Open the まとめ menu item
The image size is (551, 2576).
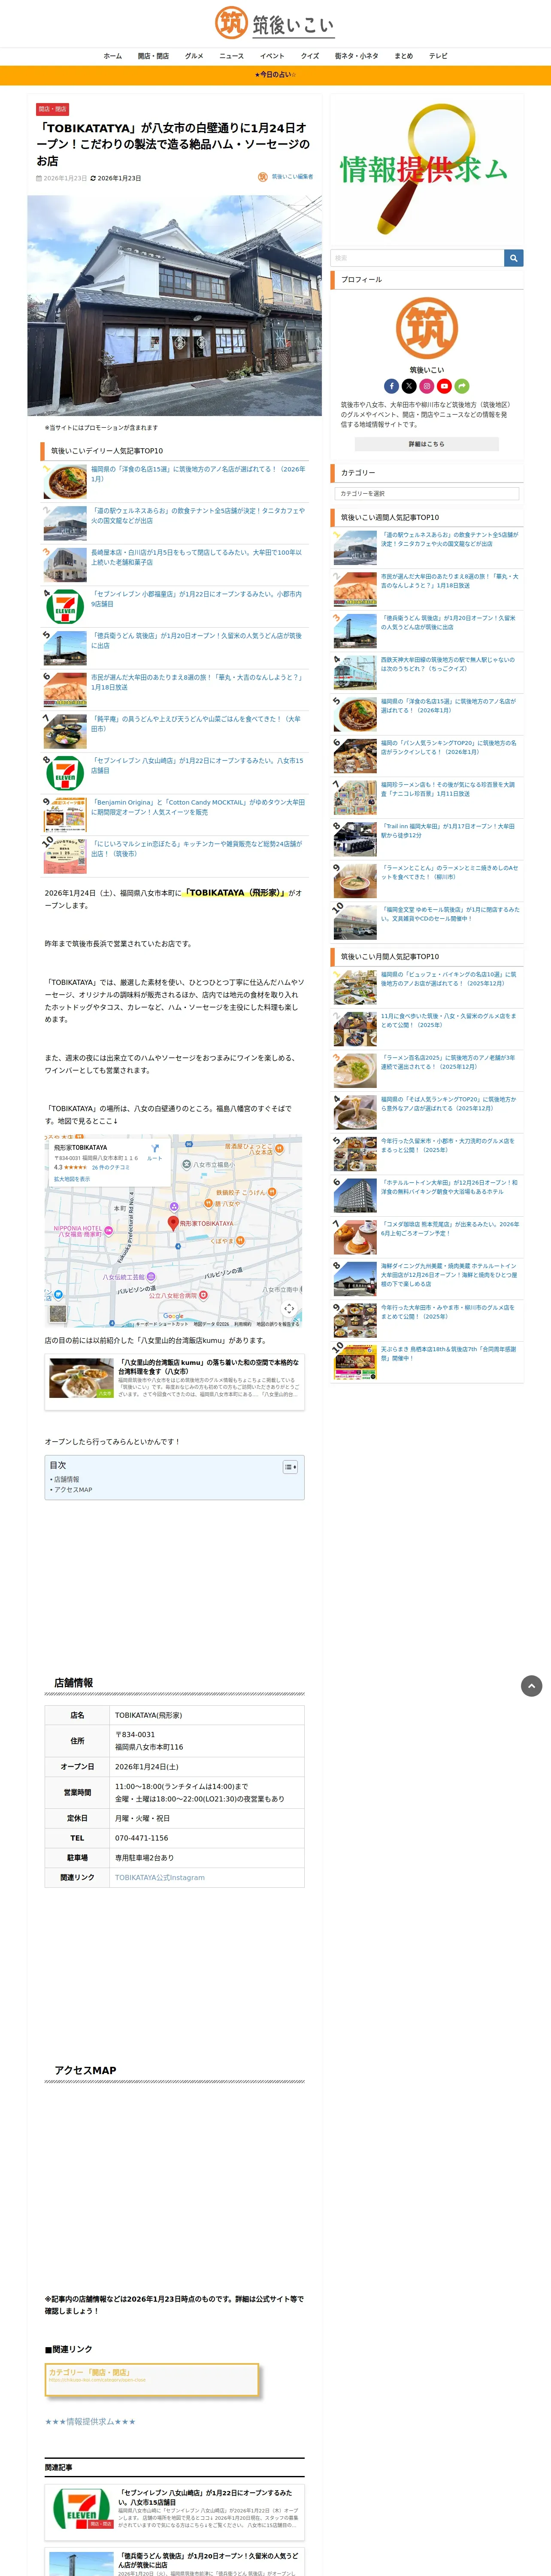coord(403,56)
